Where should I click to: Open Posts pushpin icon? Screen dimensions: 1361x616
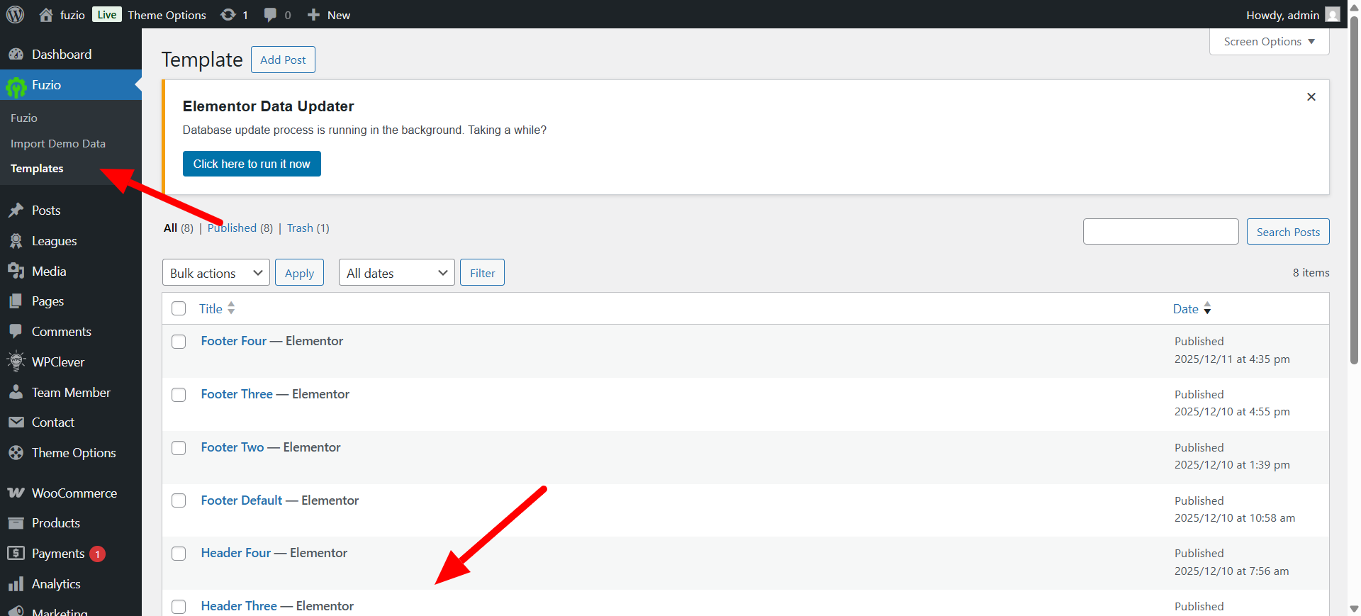[16, 211]
